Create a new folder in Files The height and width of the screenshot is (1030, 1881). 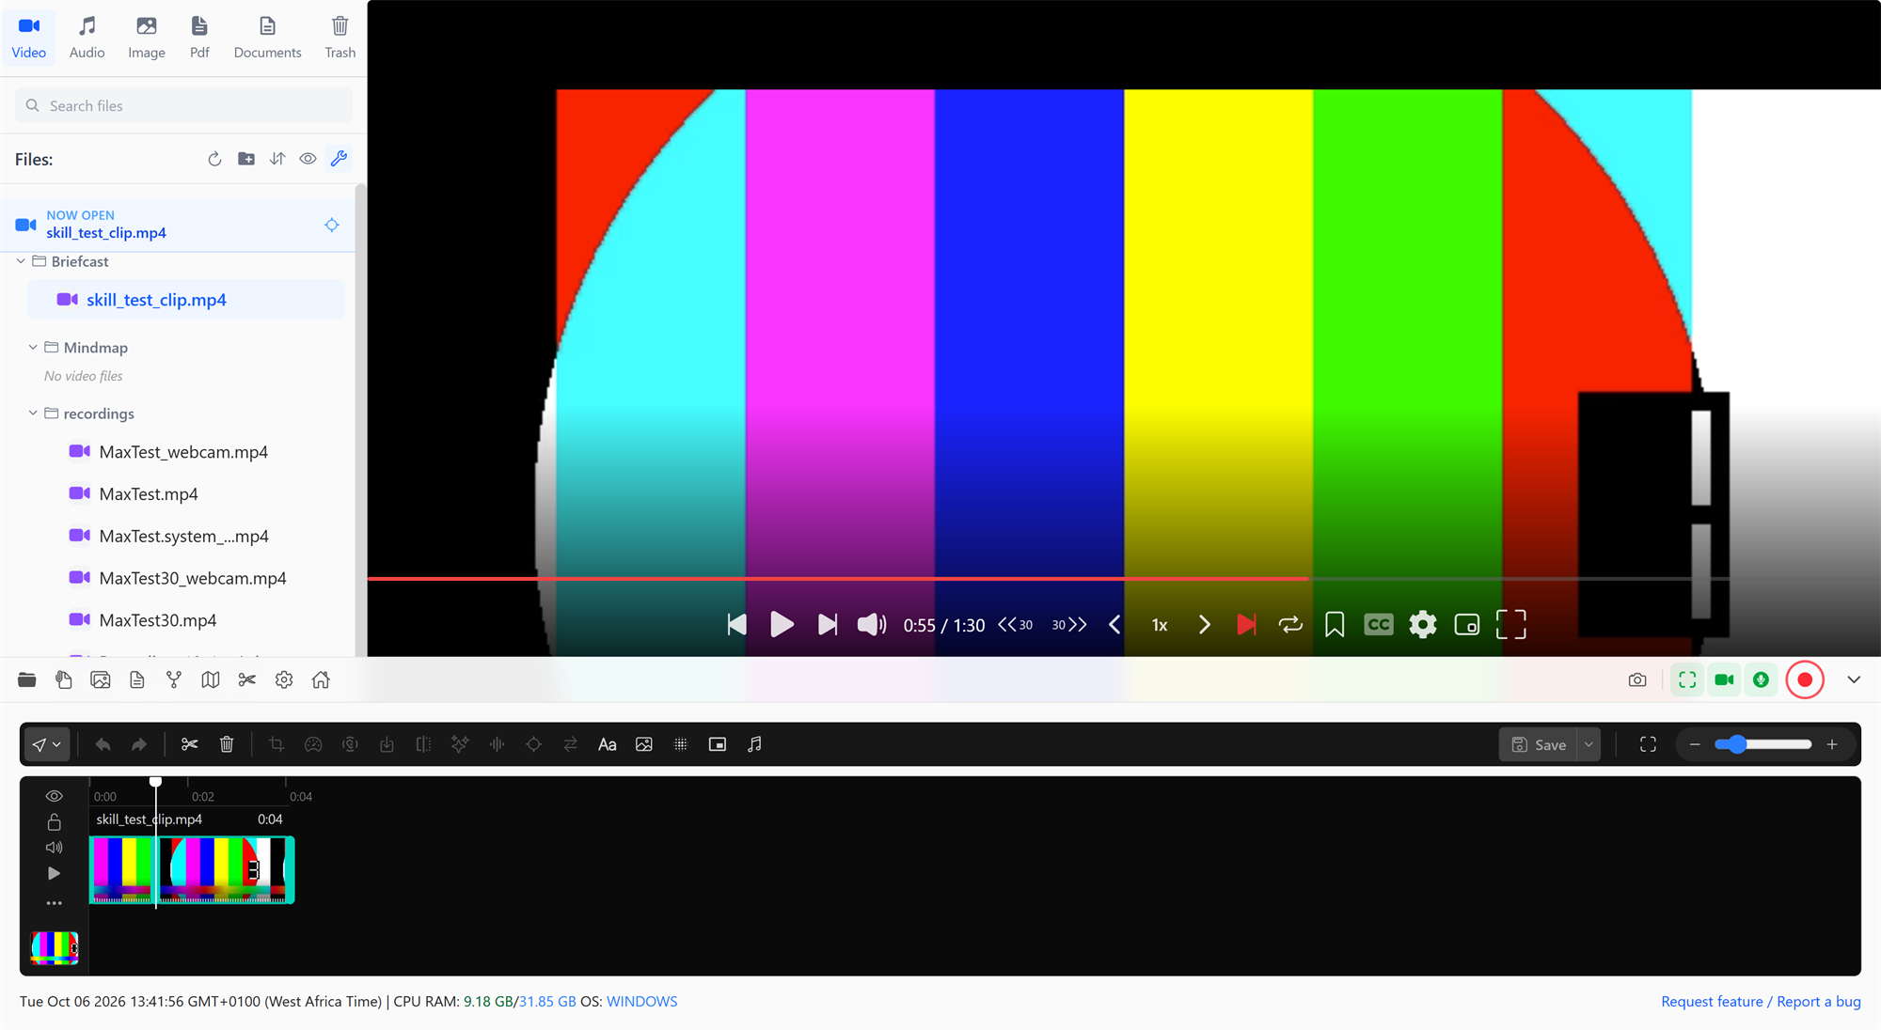click(246, 159)
